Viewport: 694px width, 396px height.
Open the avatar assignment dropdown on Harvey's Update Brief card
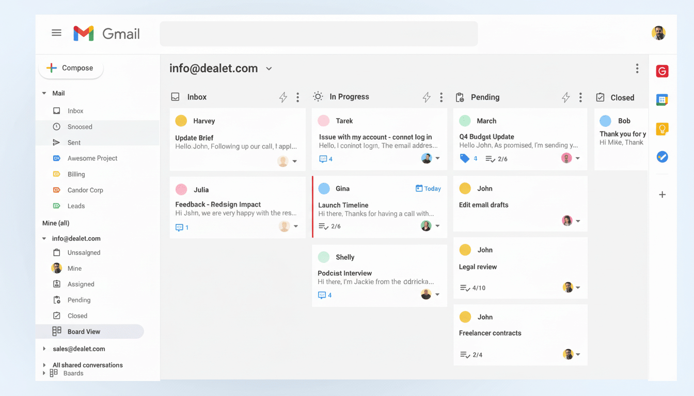pos(295,161)
